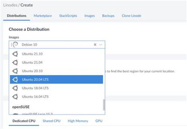
Task: Click the openSUSE group heading
Action: point(21,107)
